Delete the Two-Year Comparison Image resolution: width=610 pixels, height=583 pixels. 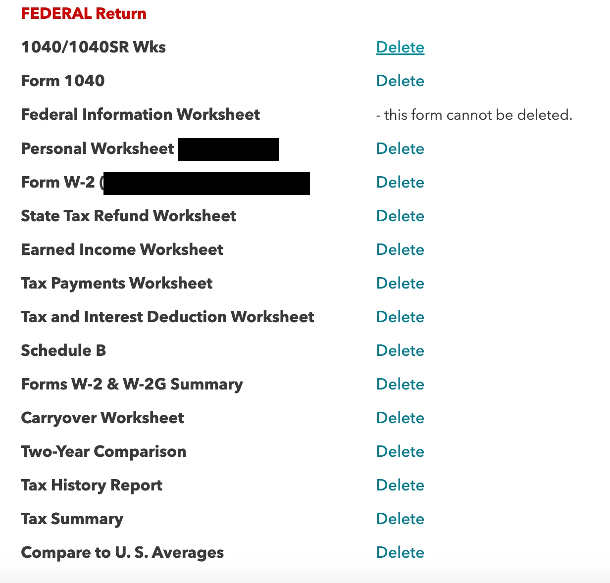pyautogui.click(x=400, y=451)
